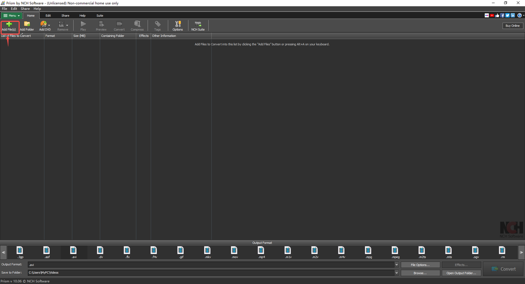Expand the Output Format combo box arrow
The image size is (525, 284).
pos(397,265)
